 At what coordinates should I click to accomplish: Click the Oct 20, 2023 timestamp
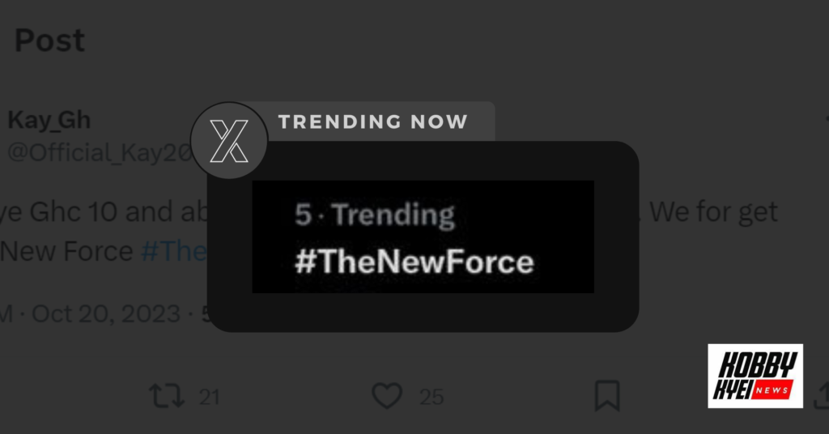tap(106, 314)
